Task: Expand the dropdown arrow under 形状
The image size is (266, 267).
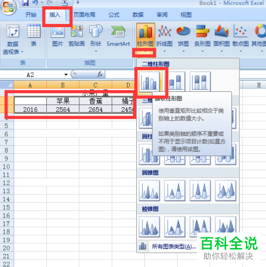Action: coord(96,51)
